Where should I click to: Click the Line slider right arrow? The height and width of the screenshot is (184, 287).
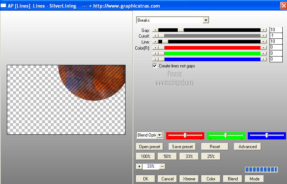pos(263,42)
